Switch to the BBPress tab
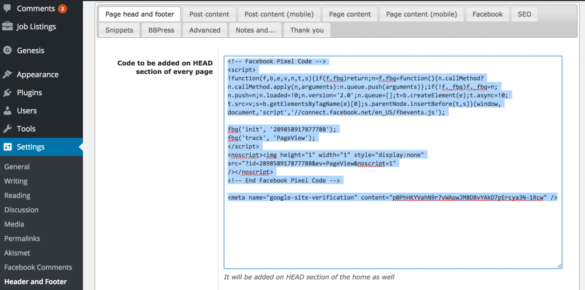The width and height of the screenshot is (585, 290). coord(161,30)
